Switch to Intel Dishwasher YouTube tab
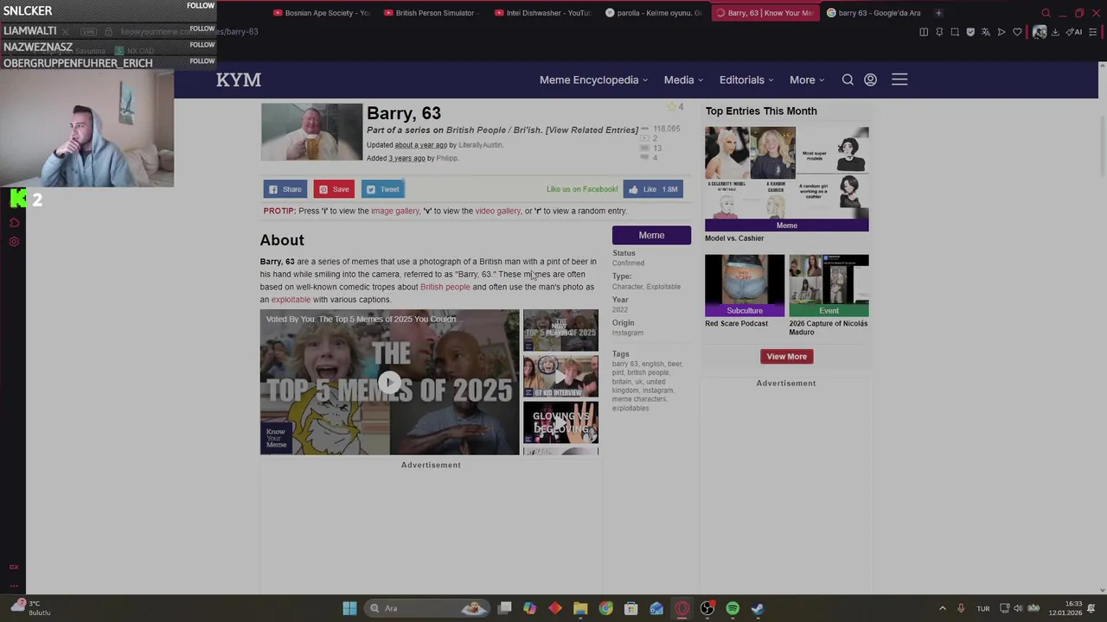The width and height of the screenshot is (1107, 622). coord(543,13)
